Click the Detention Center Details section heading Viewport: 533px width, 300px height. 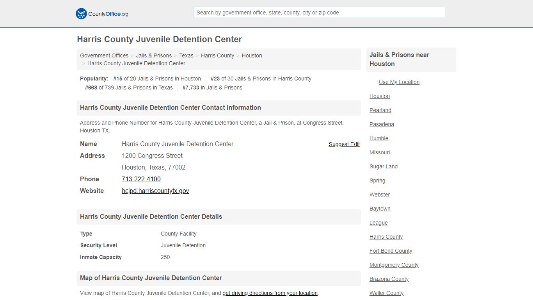coord(151,216)
